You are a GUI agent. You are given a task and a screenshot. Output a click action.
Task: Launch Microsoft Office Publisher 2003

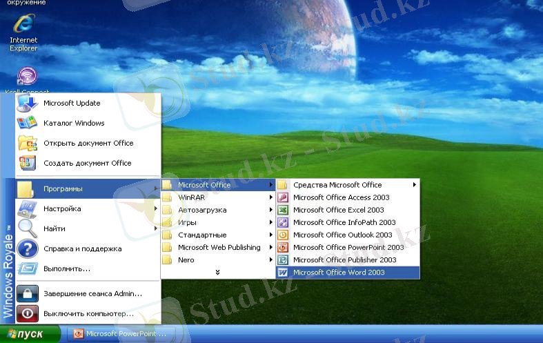click(348, 260)
